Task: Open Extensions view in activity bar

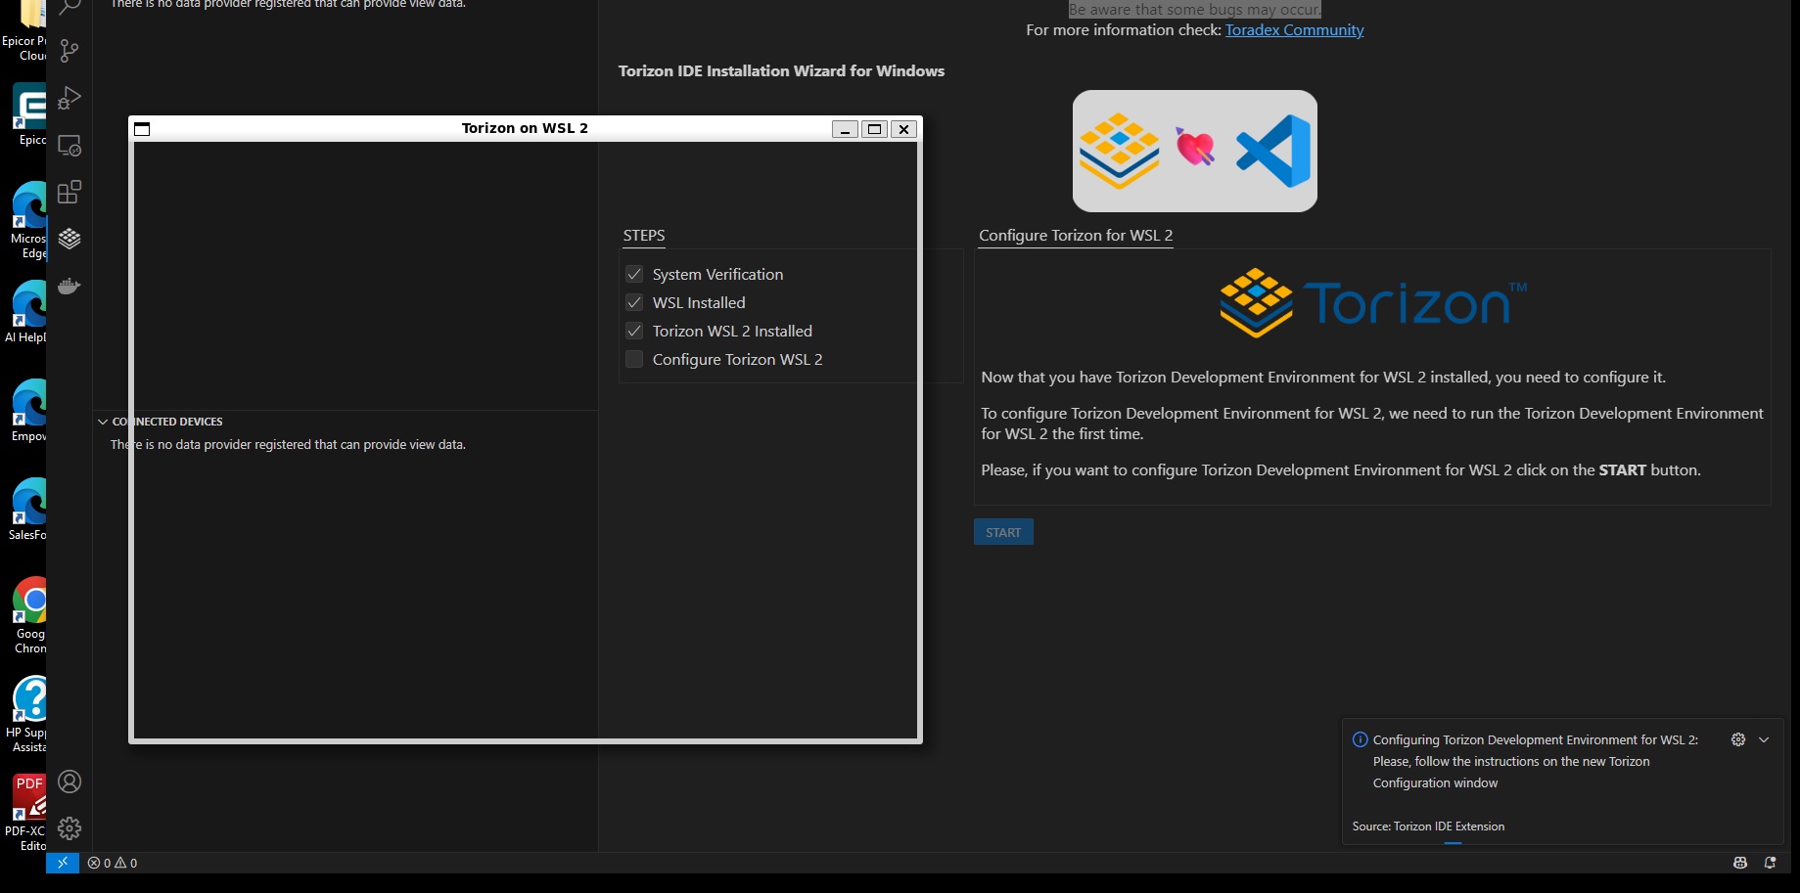Action: coord(69,192)
